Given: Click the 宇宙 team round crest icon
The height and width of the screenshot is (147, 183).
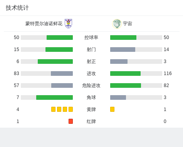Looking at the screenshot, I should (x=117, y=24).
